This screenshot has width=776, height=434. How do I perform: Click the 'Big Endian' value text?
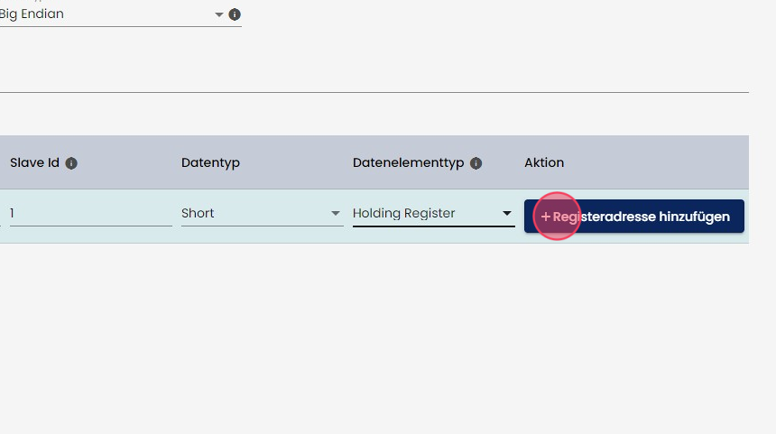[32, 14]
